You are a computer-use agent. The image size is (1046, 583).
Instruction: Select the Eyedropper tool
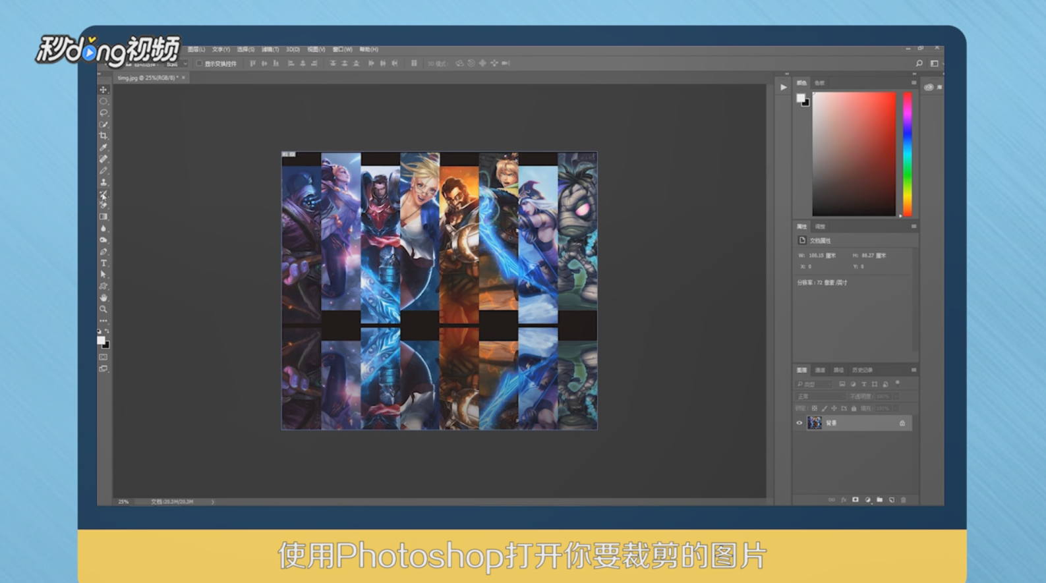coord(103,148)
